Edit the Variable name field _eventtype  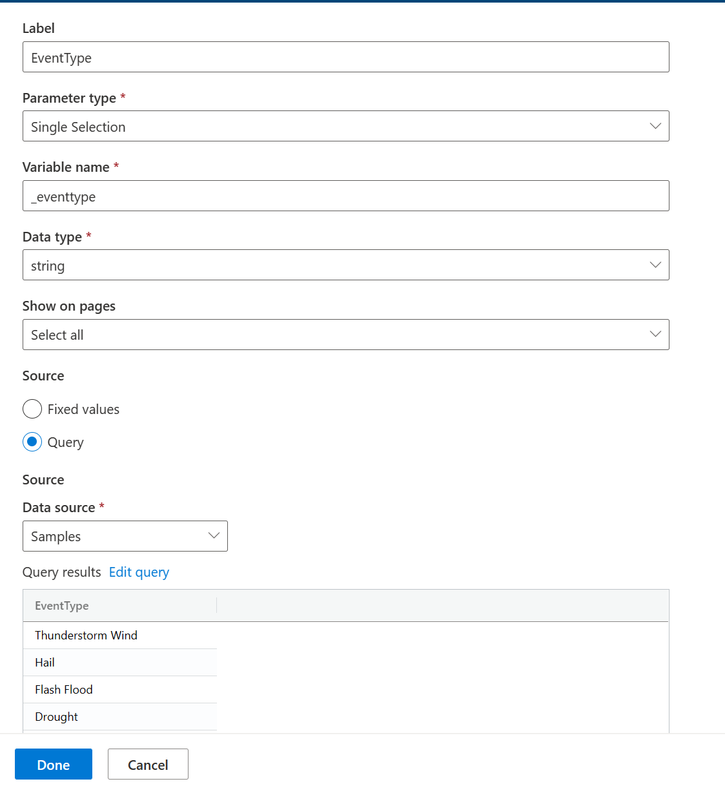coord(345,196)
